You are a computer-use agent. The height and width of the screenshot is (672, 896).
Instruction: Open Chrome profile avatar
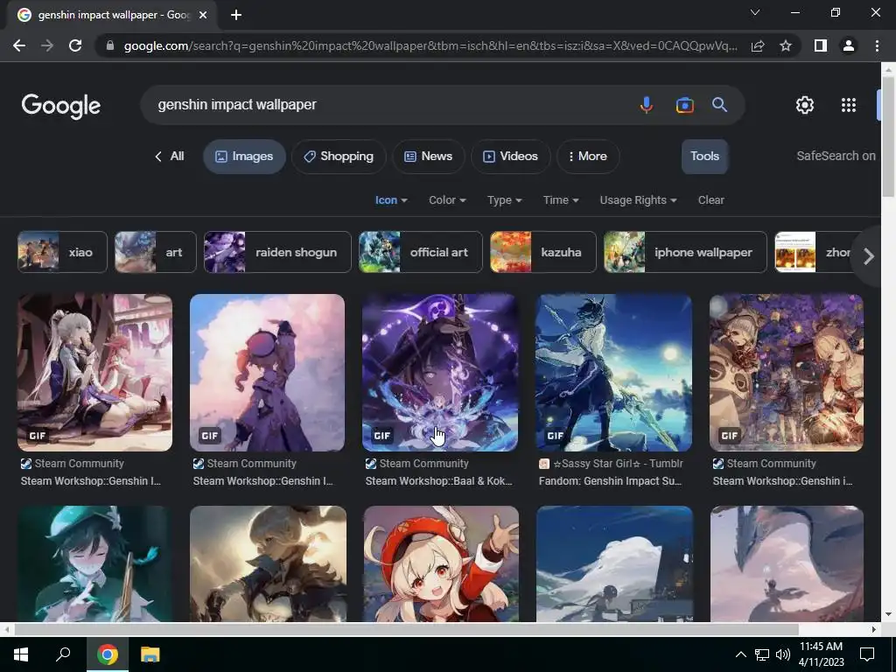pyautogui.click(x=849, y=45)
